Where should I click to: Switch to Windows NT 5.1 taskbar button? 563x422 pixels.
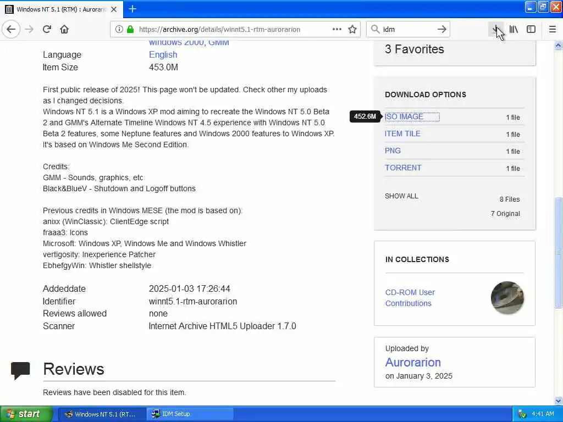102,414
